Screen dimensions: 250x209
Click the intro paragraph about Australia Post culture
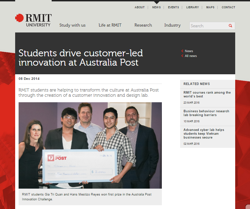click(88, 93)
